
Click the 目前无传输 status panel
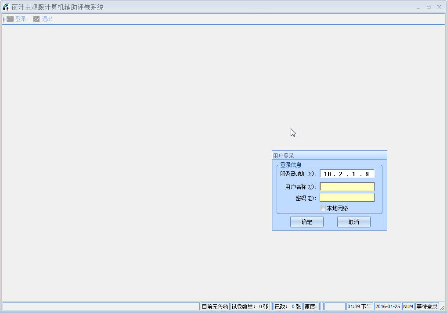tap(215, 306)
